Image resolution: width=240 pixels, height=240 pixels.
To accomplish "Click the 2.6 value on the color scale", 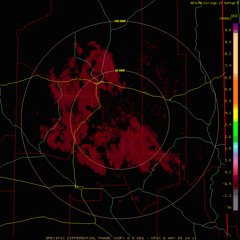I will (228, 137).
